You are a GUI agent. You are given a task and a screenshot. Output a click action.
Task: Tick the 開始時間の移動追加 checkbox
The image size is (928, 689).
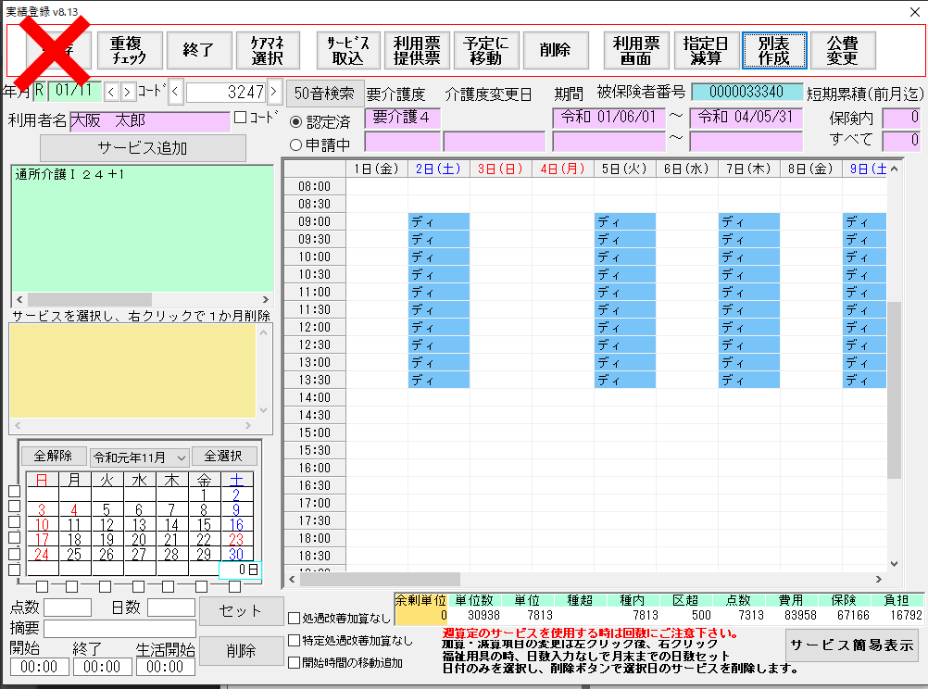295,662
